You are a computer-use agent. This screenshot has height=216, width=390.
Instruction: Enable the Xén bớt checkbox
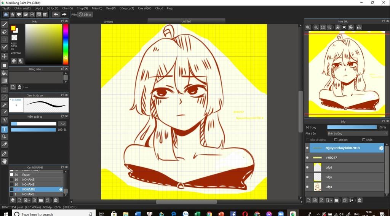[336, 140]
